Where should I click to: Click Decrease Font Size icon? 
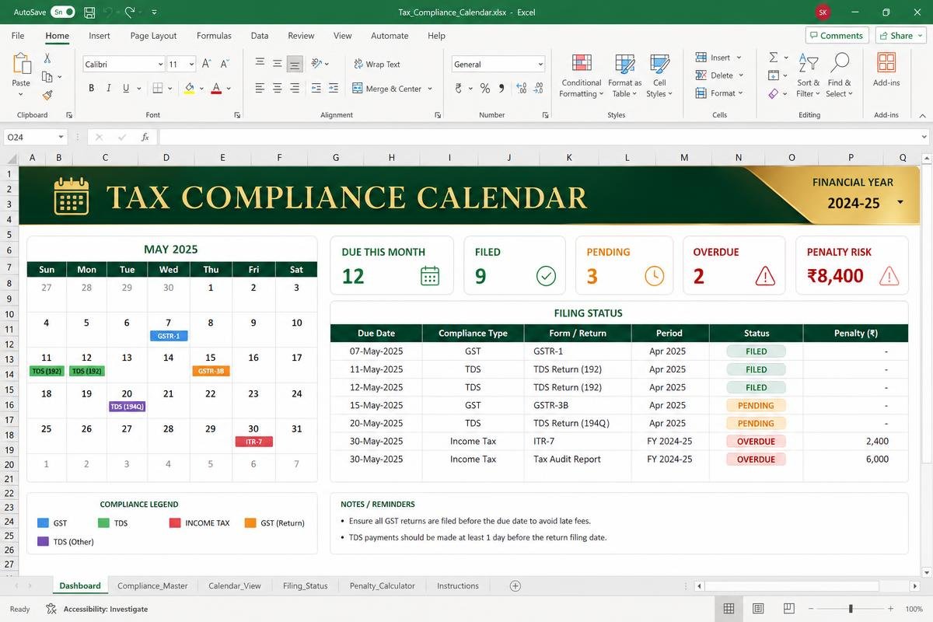point(225,65)
